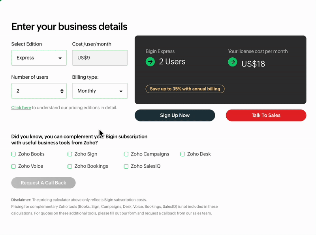Open the Billing type dropdown
Image resolution: width=316 pixels, height=235 pixels.
pyautogui.click(x=100, y=91)
